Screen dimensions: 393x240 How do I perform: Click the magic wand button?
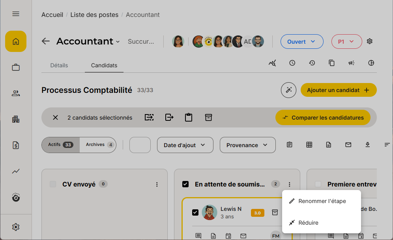pos(288,90)
